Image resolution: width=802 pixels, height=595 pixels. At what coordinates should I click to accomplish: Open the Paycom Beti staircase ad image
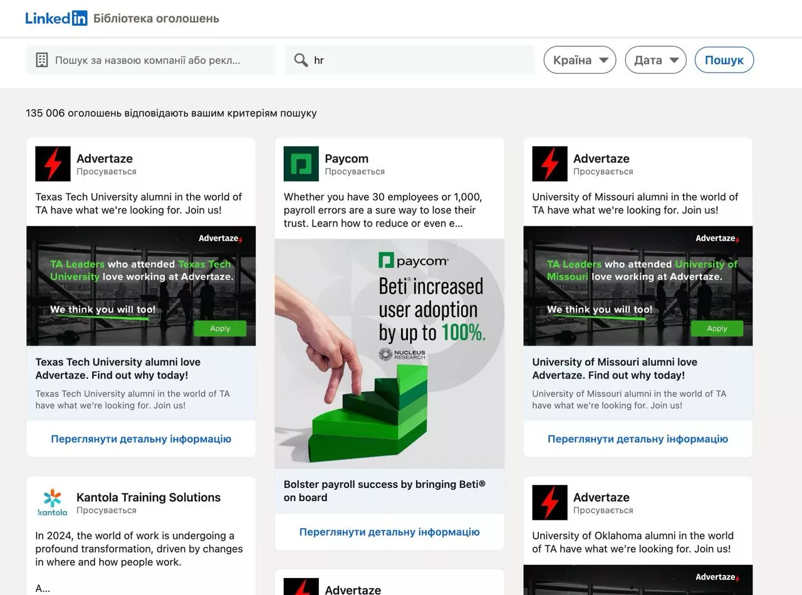click(x=389, y=354)
